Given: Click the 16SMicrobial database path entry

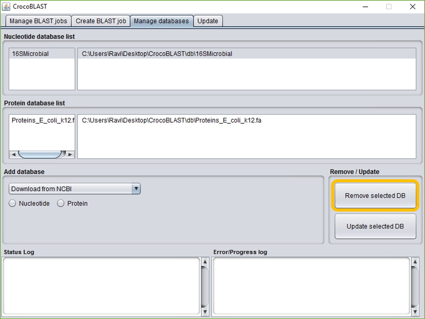Looking at the screenshot, I should pyautogui.click(x=247, y=54).
